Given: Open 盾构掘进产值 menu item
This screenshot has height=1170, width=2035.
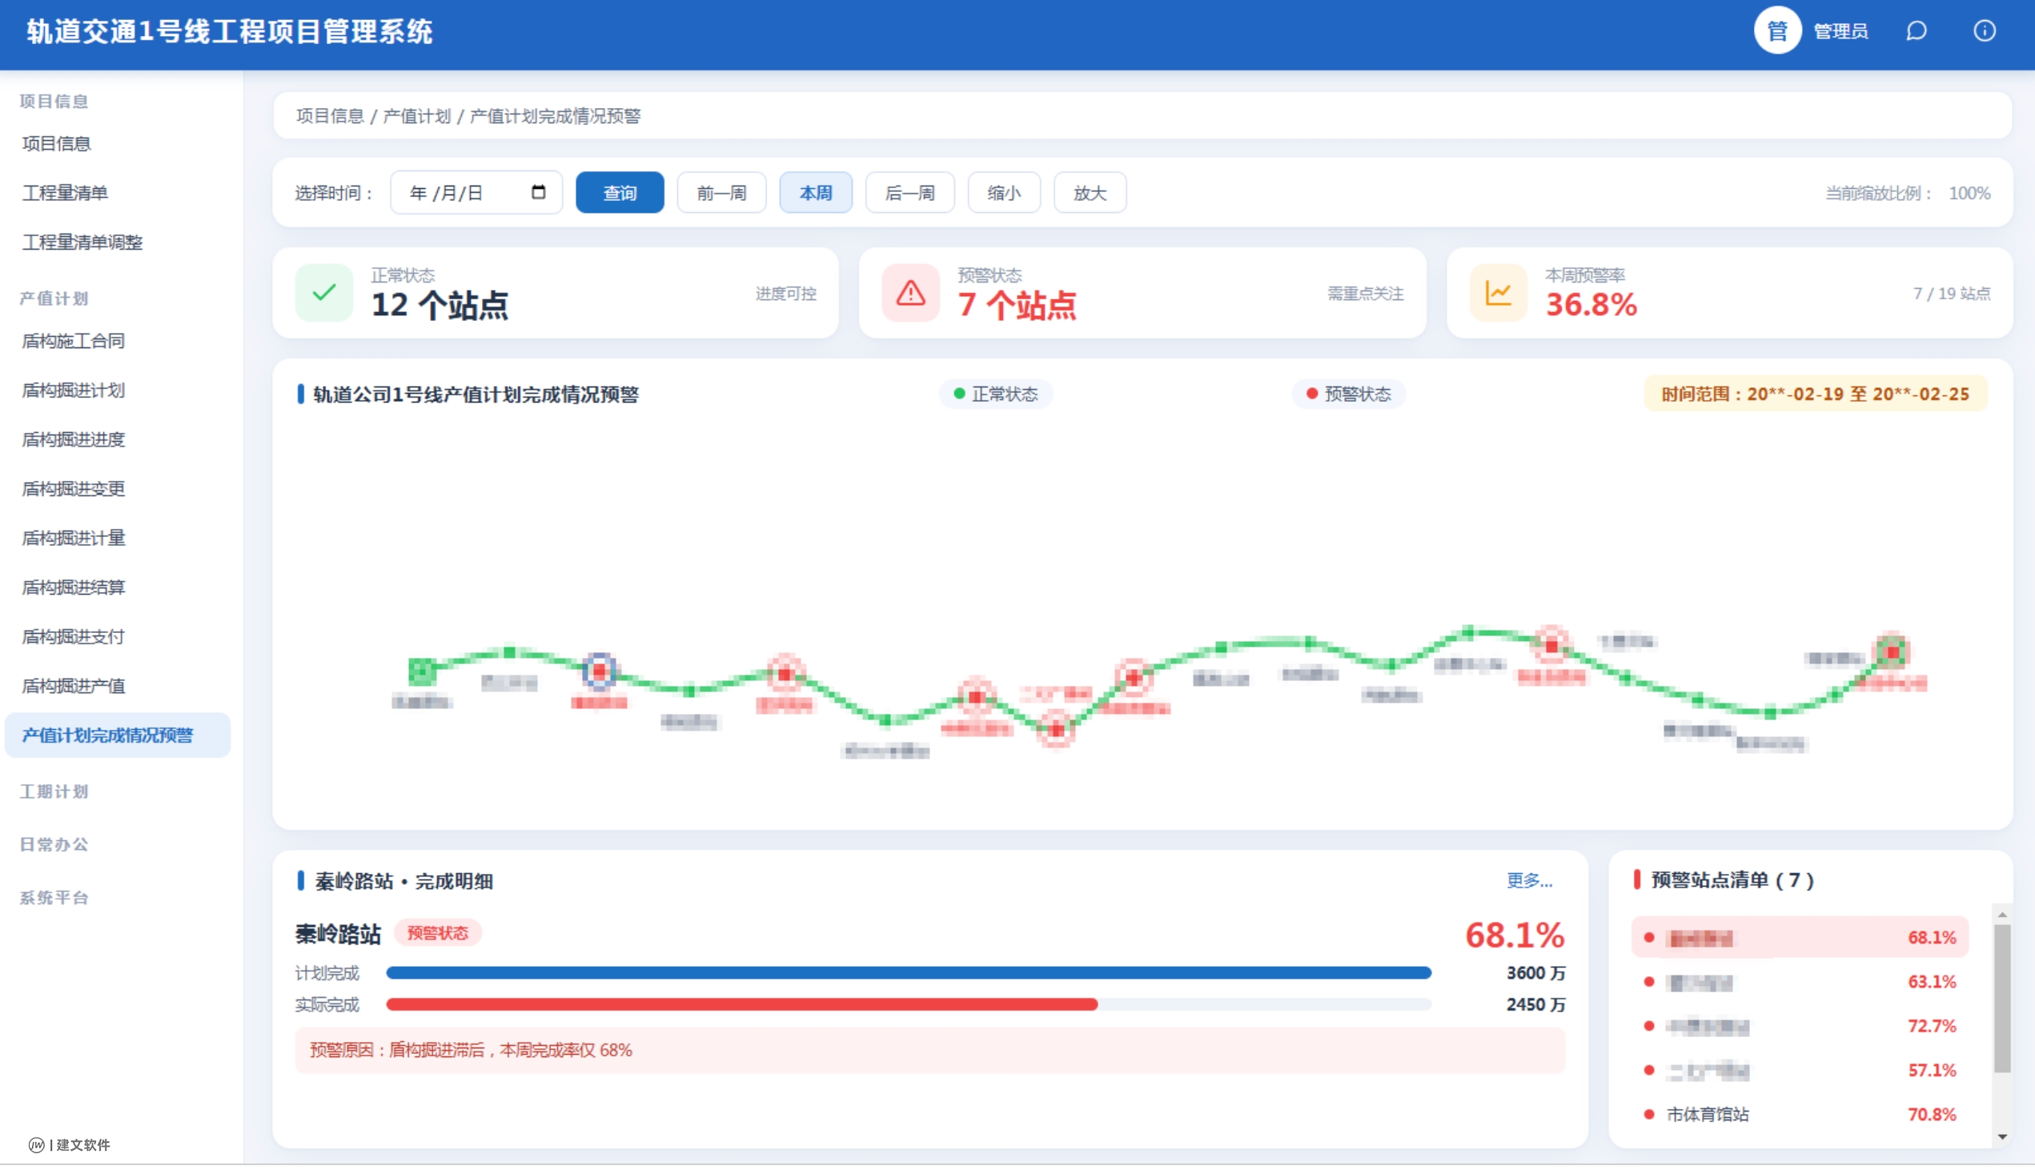Looking at the screenshot, I should [73, 686].
